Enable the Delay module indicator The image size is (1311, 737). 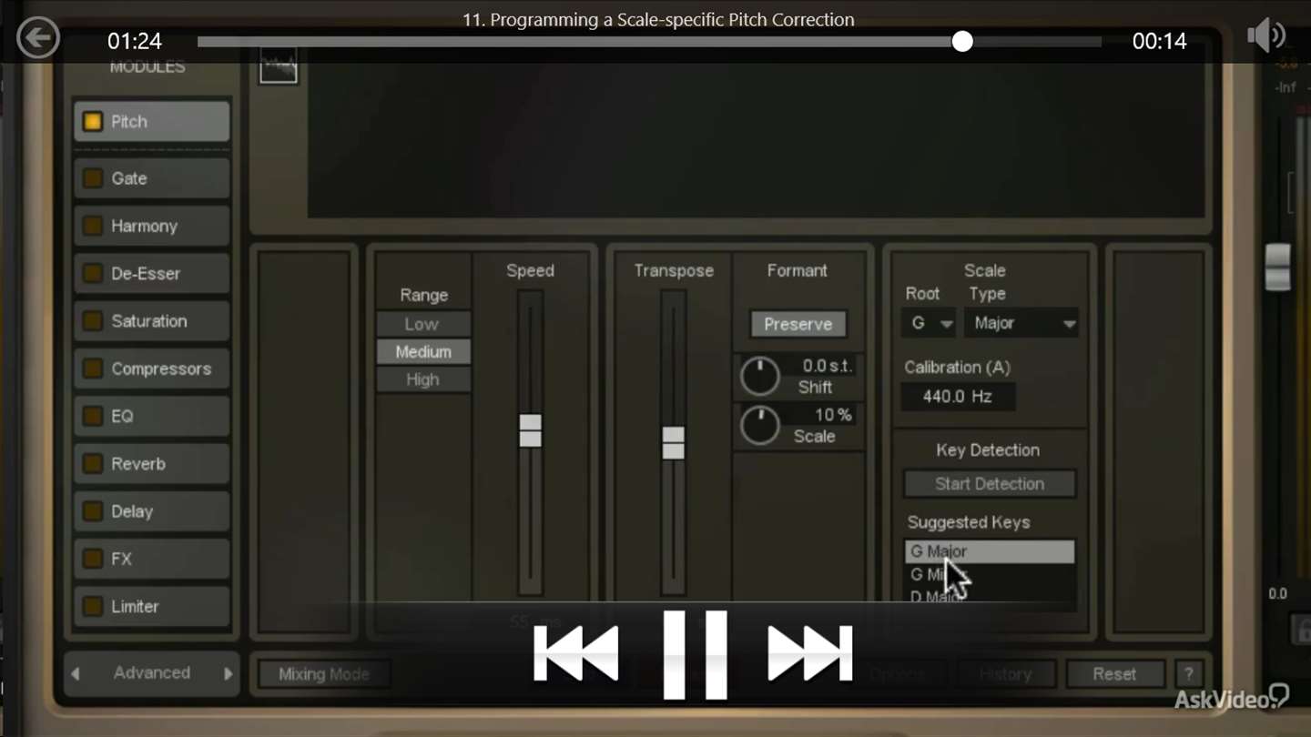click(x=93, y=511)
